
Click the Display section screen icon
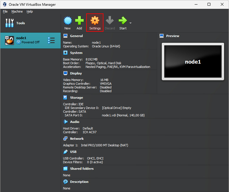coord(65,73)
